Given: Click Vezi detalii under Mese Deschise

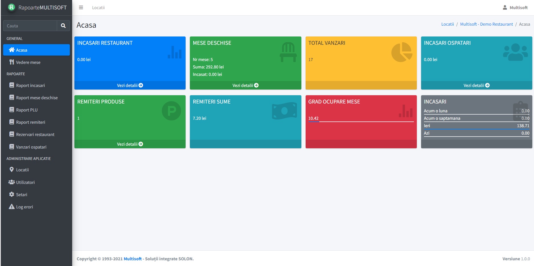Looking at the screenshot, I should point(245,85).
